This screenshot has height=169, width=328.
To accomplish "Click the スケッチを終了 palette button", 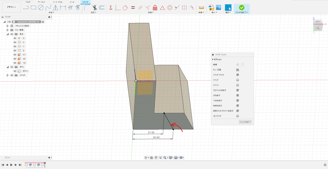I will point(245,122).
